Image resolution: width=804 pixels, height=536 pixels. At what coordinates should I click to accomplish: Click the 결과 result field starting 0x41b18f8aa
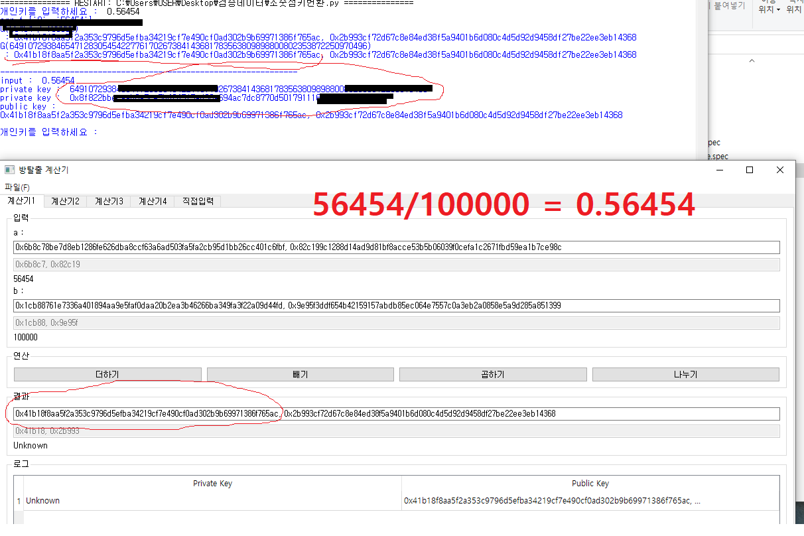click(x=397, y=414)
